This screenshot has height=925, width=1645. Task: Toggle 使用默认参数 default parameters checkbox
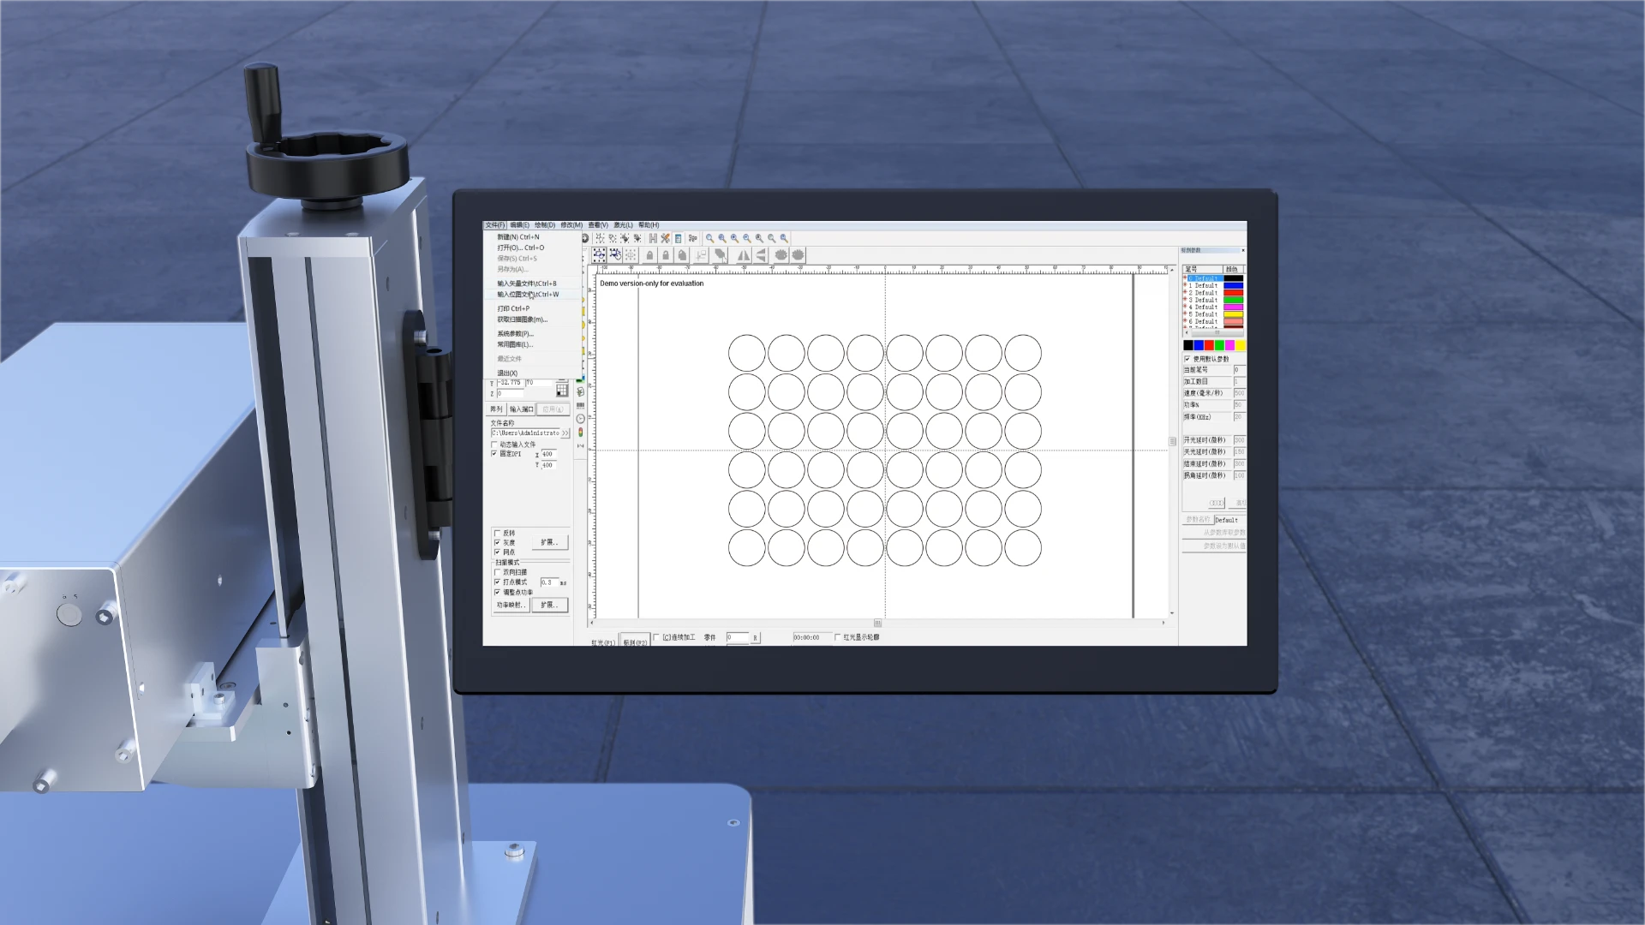point(1187,359)
